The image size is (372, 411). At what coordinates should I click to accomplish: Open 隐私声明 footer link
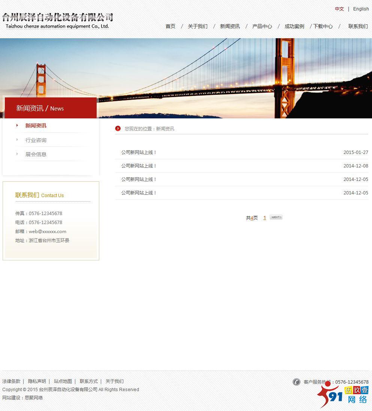pyautogui.click(x=37, y=381)
